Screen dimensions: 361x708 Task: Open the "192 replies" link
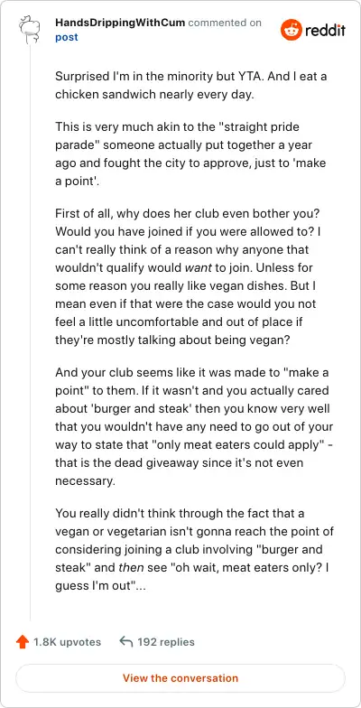(166, 642)
